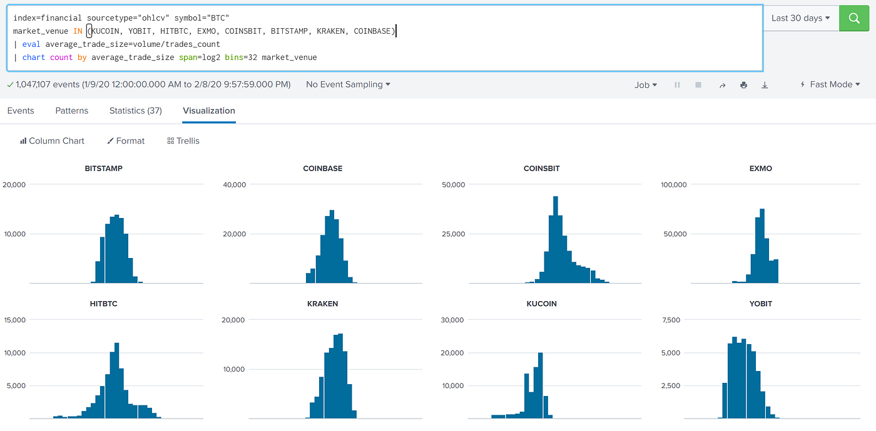Click the EXMO chart title
Viewport: 876px width, 431px height.
point(761,169)
